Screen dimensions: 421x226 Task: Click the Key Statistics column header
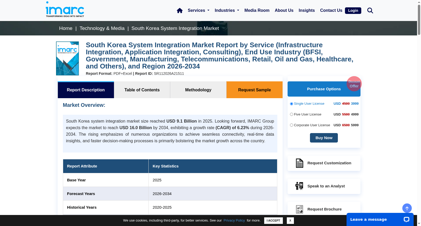[213, 166]
